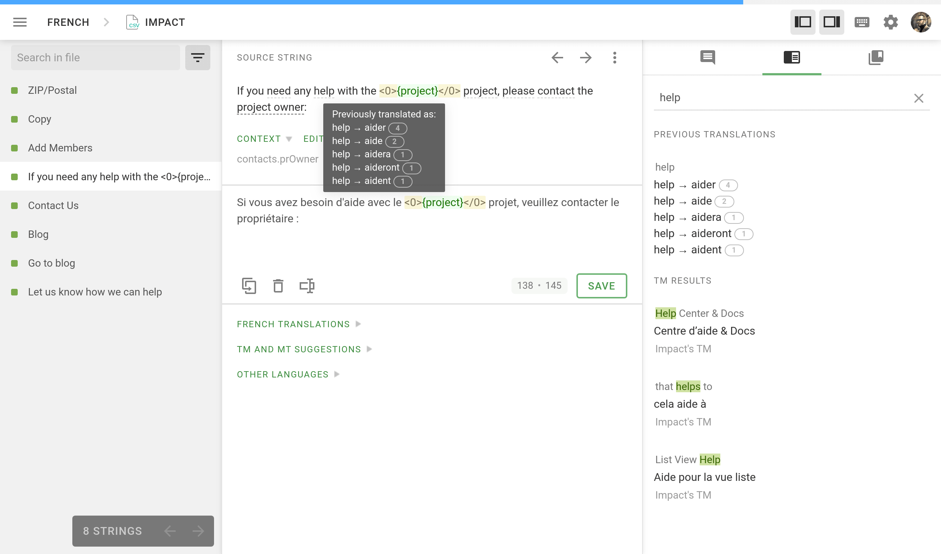
Task: Open the more options three-dot menu
Action: pyautogui.click(x=615, y=58)
